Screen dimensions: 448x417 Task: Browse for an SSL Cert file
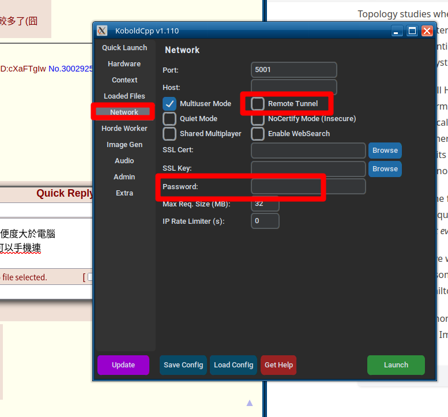point(385,151)
